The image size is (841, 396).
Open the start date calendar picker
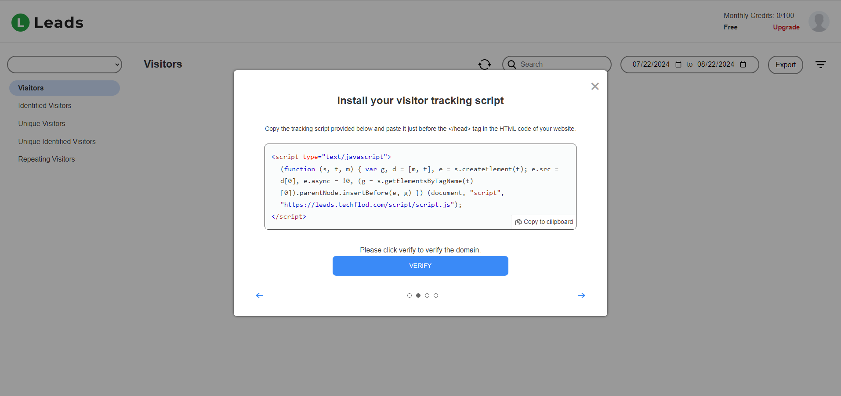(x=678, y=65)
